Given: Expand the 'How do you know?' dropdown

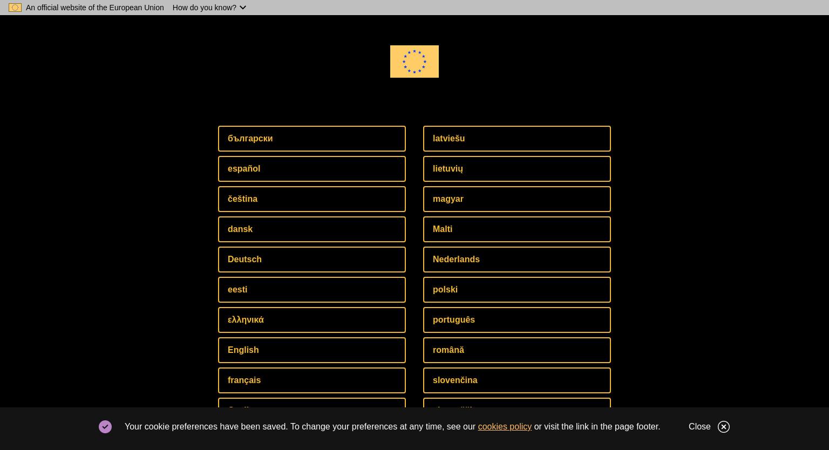Looking at the screenshot, I should click(209, 8).
